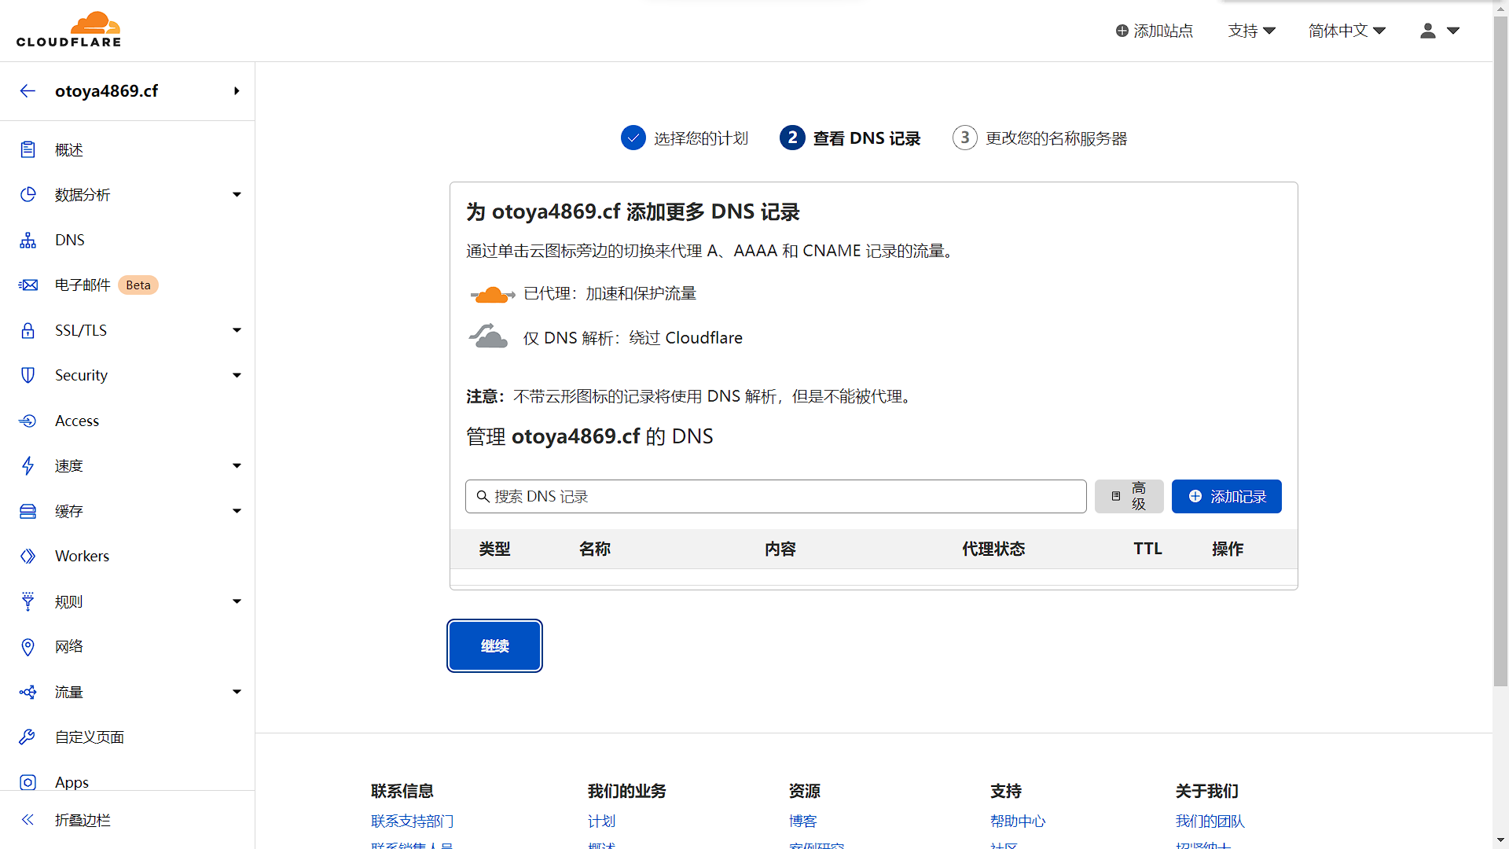Expand the 规则 submenu arrow

237,601
